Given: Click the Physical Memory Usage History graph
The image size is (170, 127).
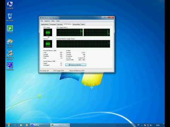Looking at the screenshot, I should pos(83,44).
